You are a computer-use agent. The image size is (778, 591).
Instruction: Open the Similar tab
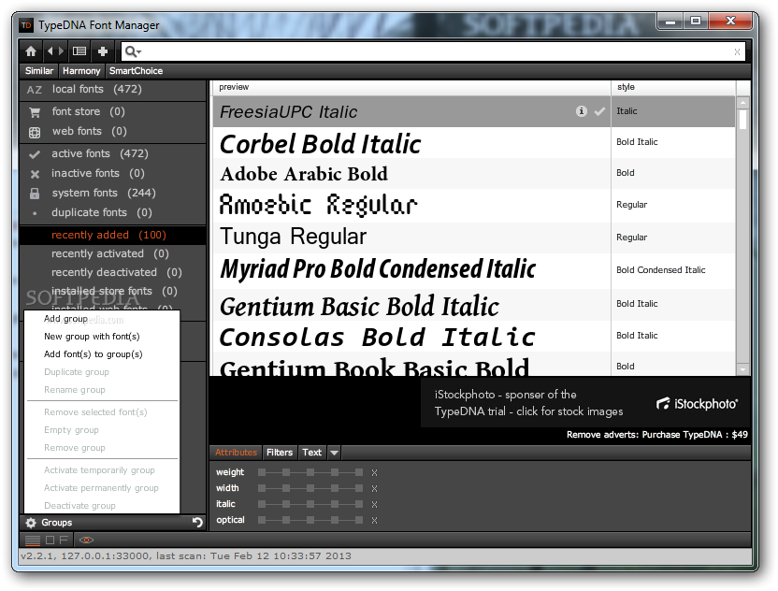click(x=39, y=71)
